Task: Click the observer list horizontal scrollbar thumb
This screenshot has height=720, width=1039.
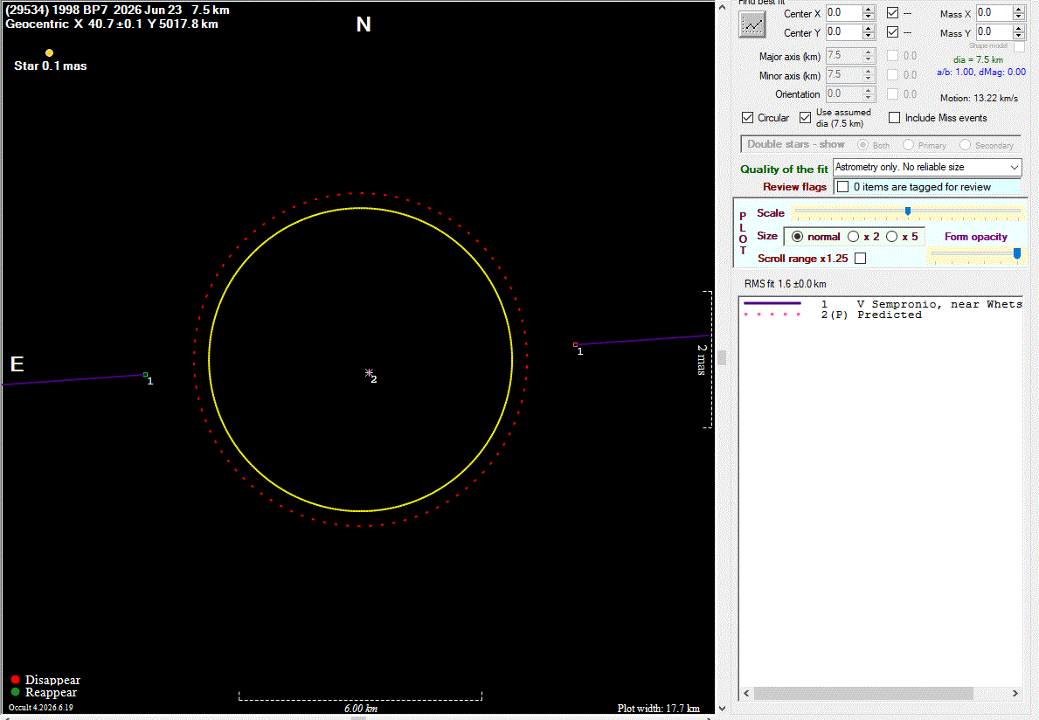Action: 863,693
